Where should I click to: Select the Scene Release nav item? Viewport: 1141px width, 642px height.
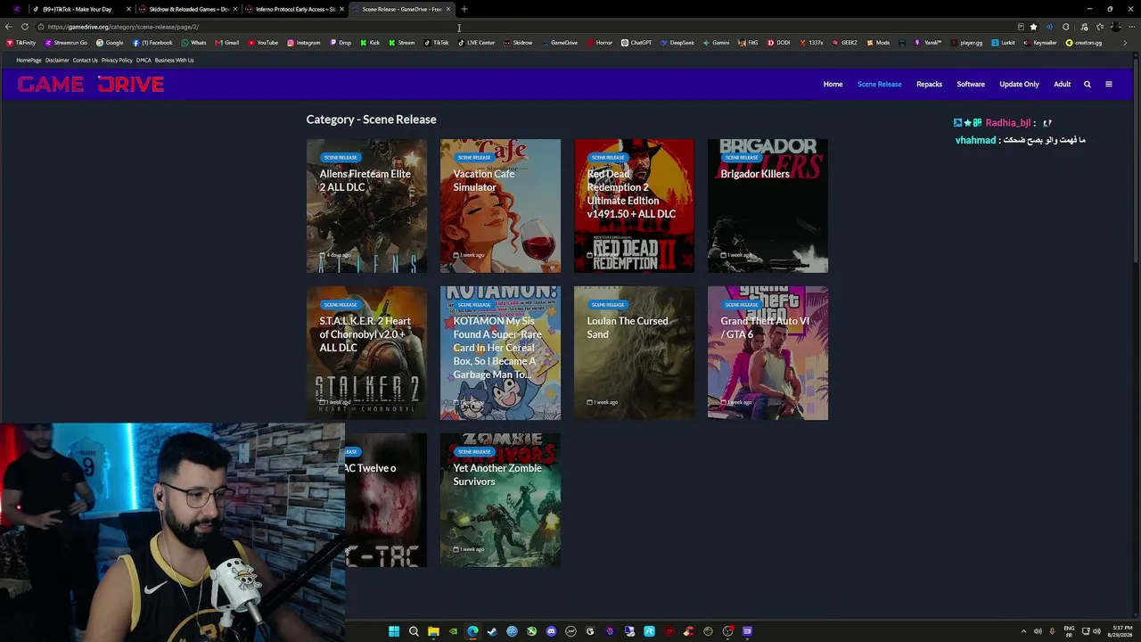(x=879, y=84)
